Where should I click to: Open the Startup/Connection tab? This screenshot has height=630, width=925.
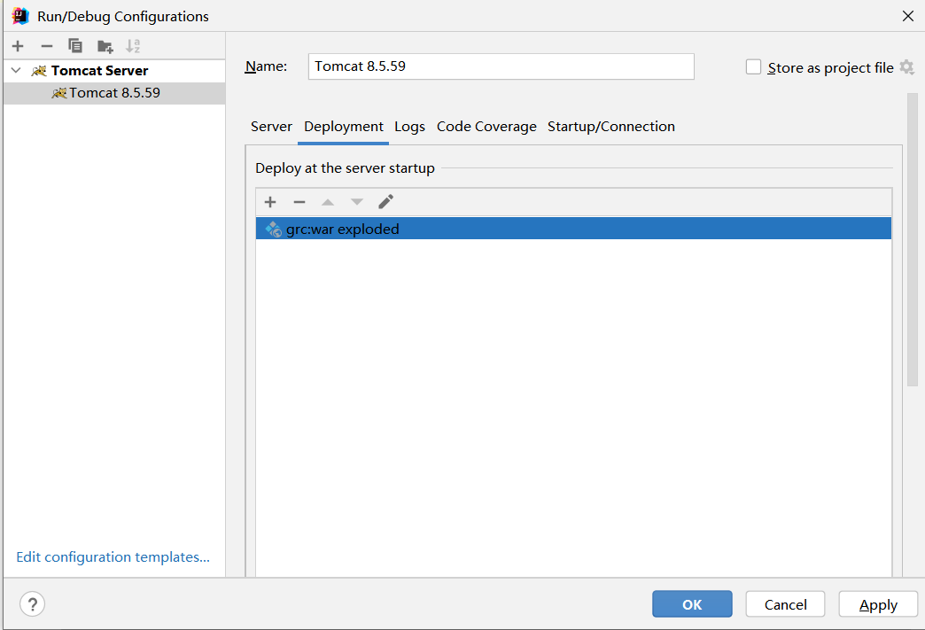pos(611,127)
